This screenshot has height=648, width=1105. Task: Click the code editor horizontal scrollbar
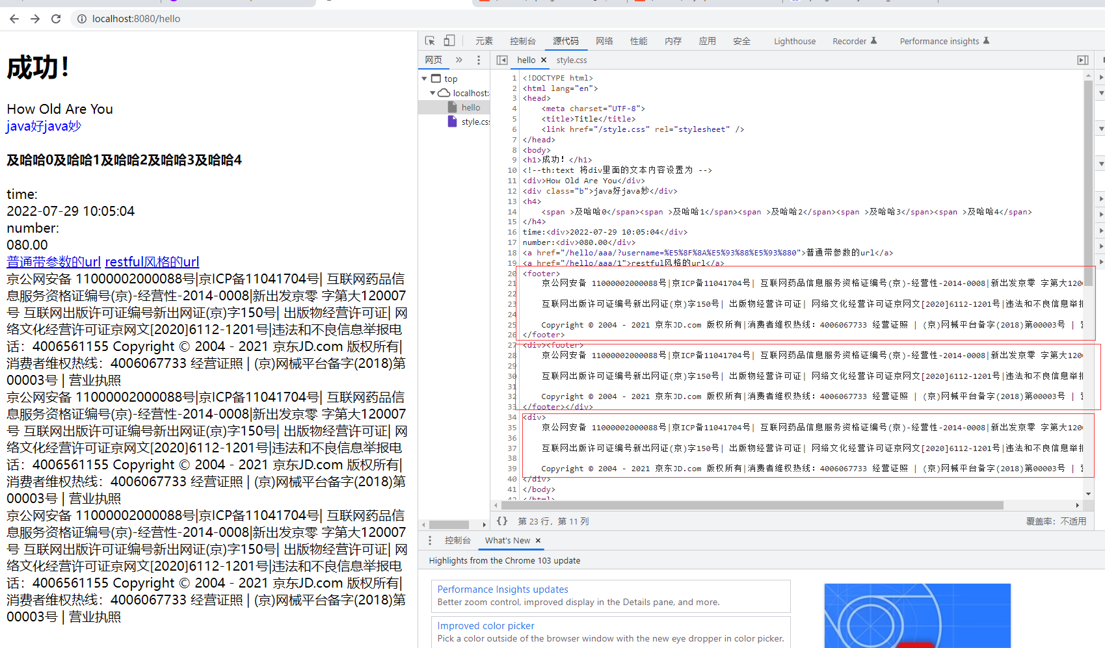tap(752, 505)
